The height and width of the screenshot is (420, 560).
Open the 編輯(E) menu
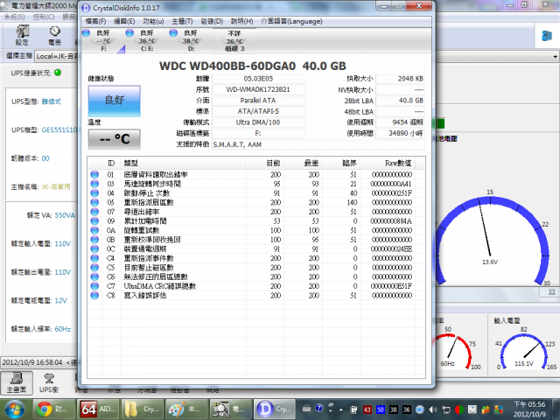124,21
